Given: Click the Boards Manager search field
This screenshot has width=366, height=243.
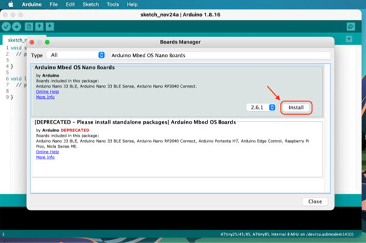Looking at the screenshot, I should 220,56.
